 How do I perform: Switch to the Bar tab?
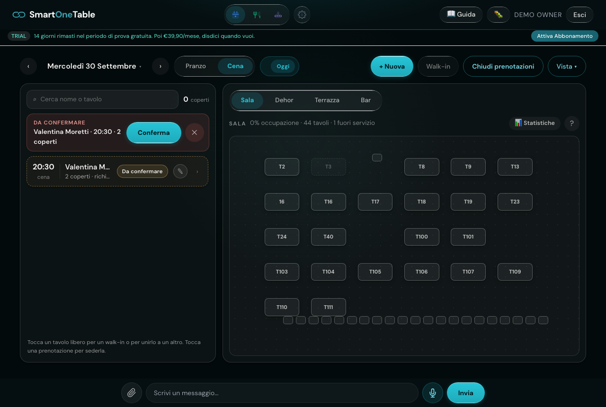[x=365, y=100]
